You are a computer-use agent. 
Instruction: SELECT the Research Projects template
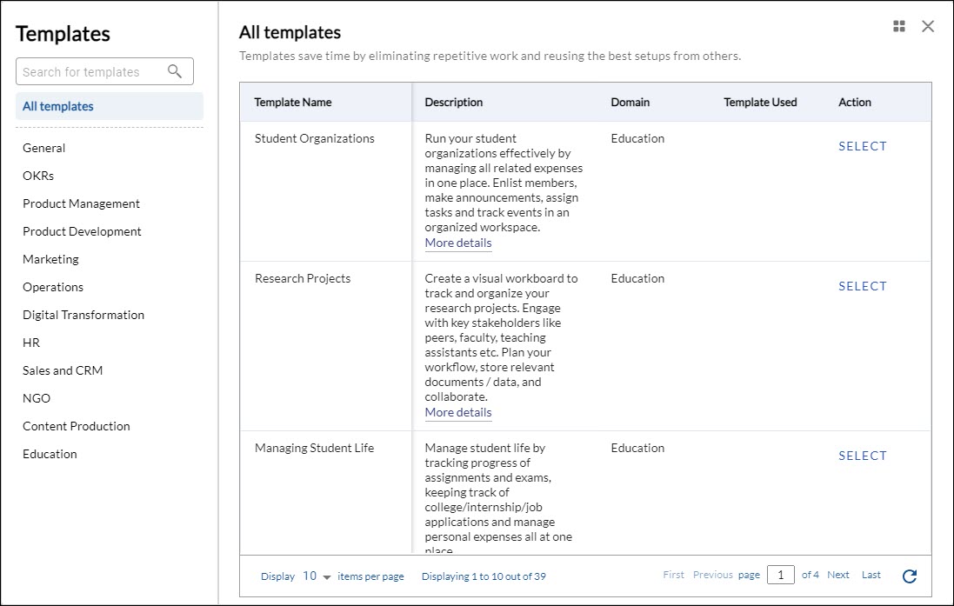tap(862, 285)
